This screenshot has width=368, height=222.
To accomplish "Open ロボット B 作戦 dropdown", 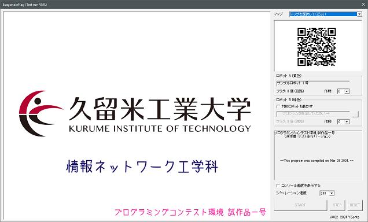I will click(343, 121).
